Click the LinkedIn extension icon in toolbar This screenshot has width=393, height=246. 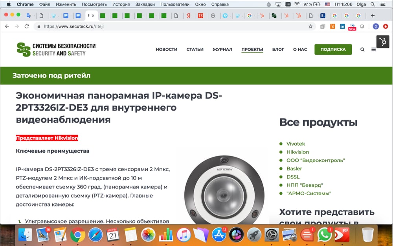pyautogui.click(x=342, y=26)
